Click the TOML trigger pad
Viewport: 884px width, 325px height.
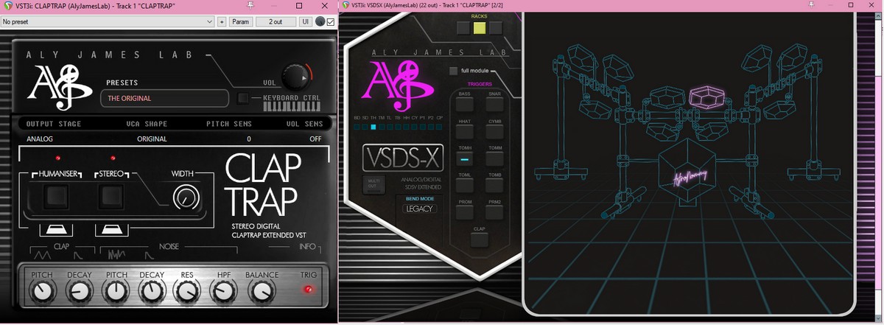tap(465, 186)
